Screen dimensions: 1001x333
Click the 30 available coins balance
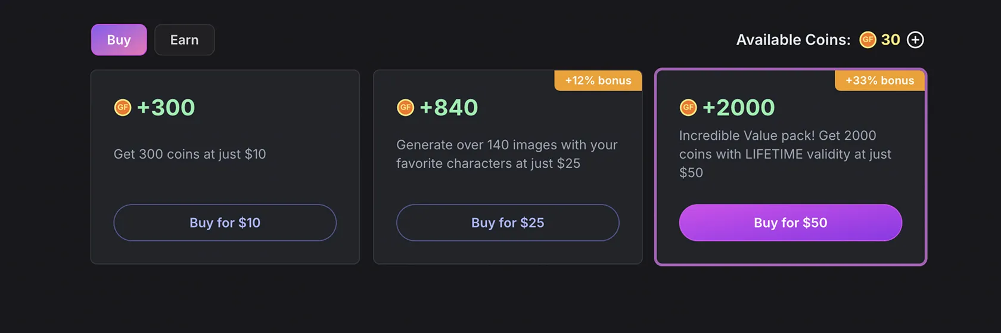tap(890, 40)
